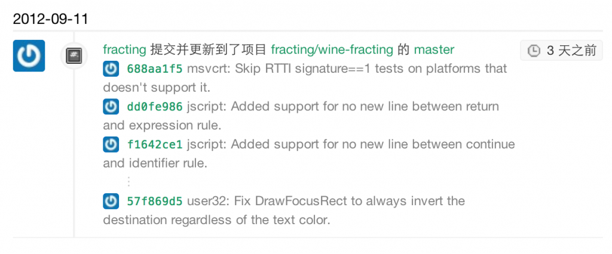The height and width of the screenshot is (254, 612).
Task: Click avatar next to commit f1642ce1
Action: [111, 144]
